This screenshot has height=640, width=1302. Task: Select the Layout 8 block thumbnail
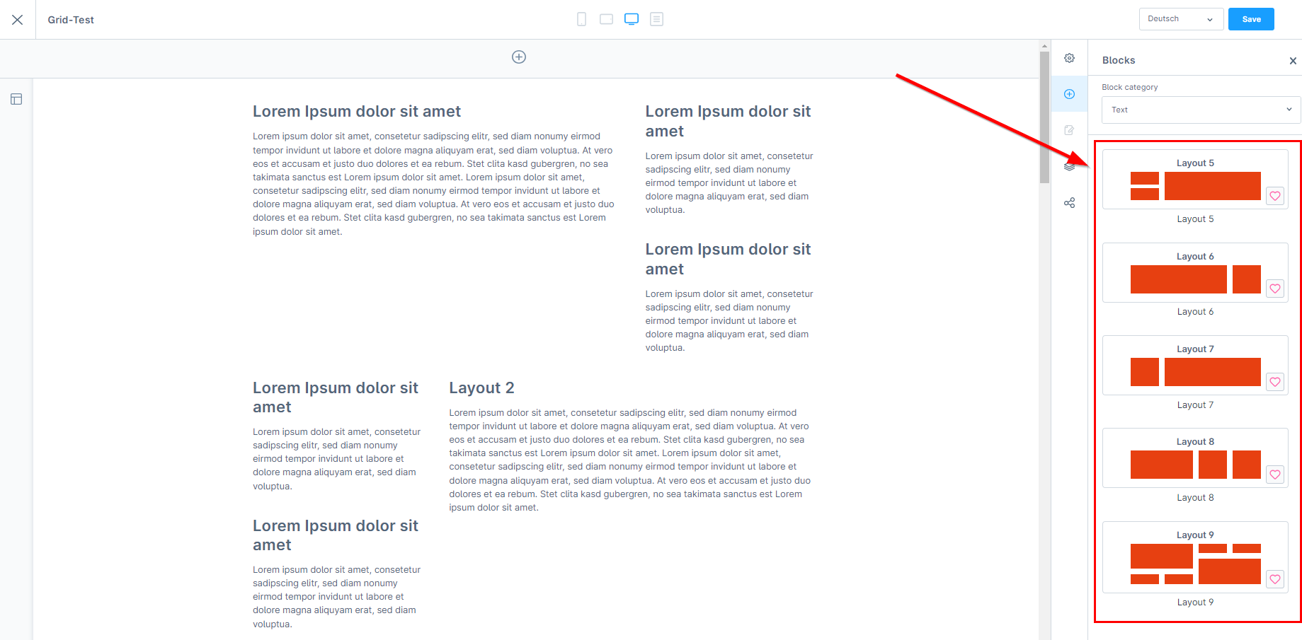[x=1195, y=458]
